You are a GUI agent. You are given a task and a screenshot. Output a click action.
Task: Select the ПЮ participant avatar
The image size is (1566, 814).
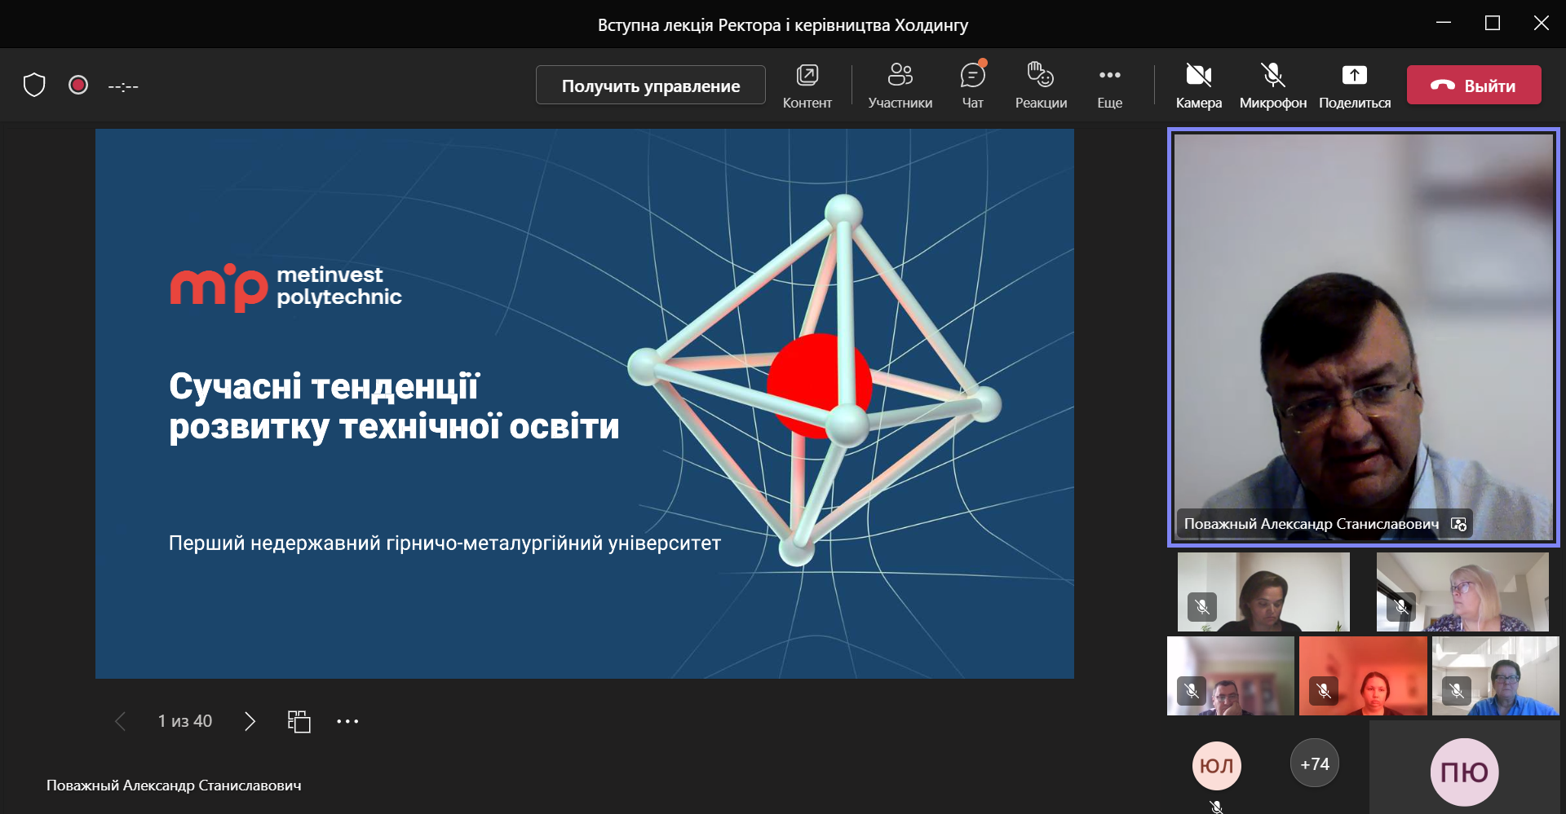(x=1464, y=772)
